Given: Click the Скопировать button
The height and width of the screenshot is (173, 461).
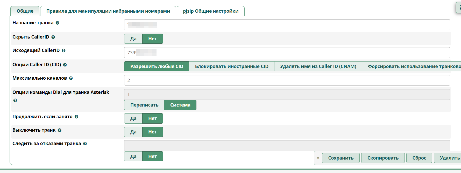Looking at the screenshot, I should pos(383,158).
